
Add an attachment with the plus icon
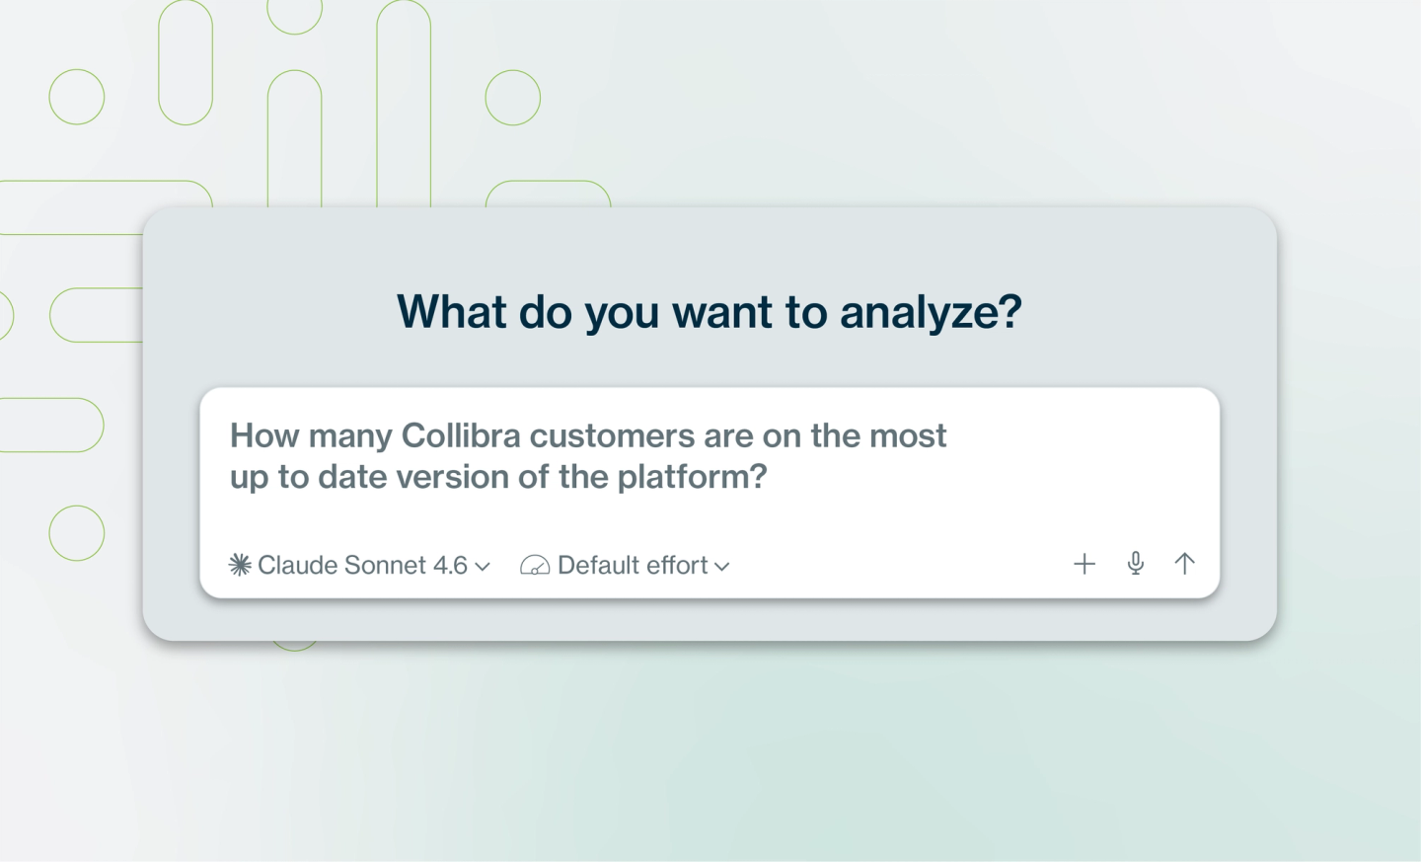point(1084,564)
